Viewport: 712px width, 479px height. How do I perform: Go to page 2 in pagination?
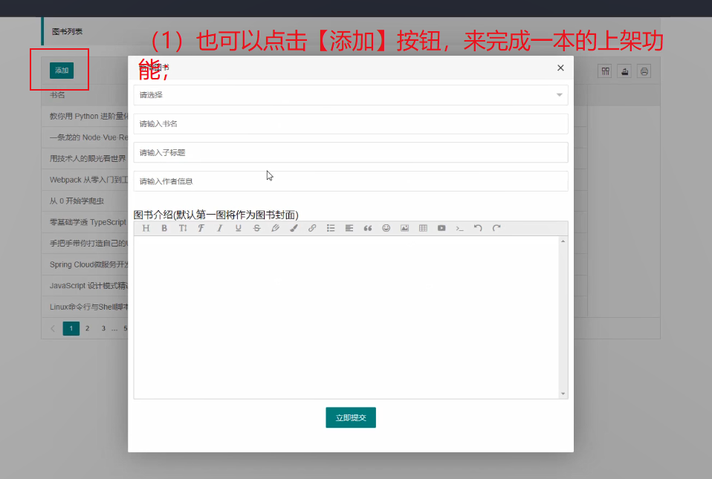(x=87, y=328)
